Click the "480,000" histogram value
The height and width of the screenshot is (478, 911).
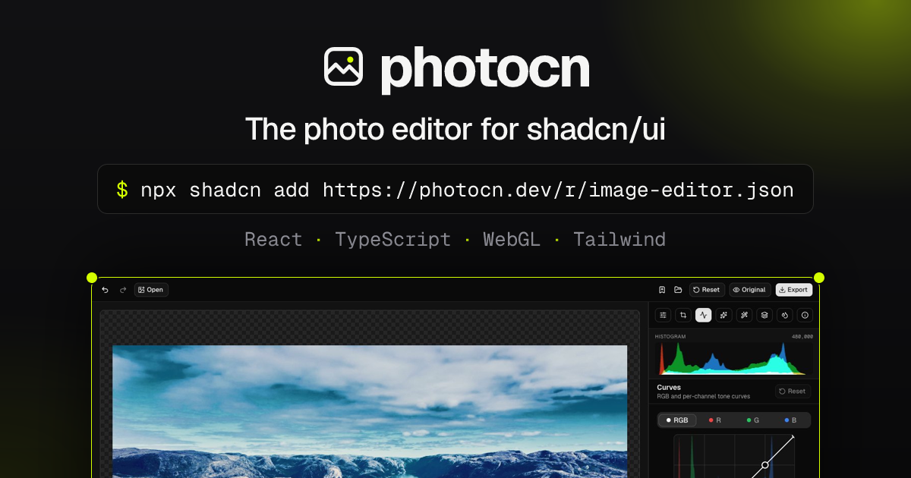[802, 336]
